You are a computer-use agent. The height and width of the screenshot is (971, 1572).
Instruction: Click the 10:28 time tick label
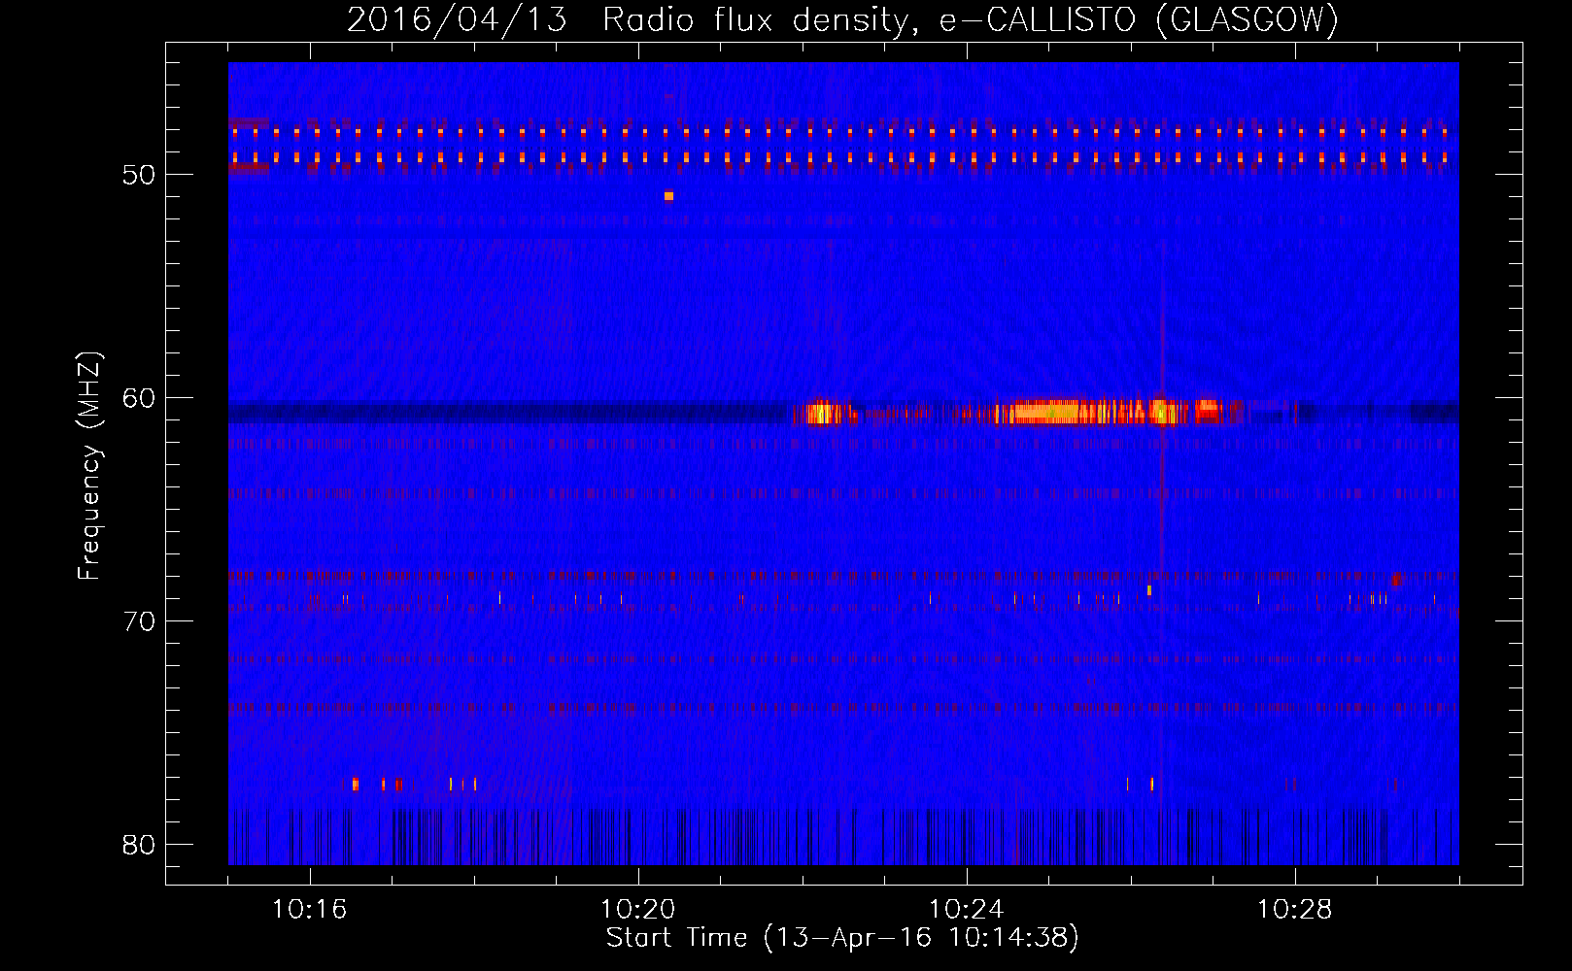[1295, 910]
